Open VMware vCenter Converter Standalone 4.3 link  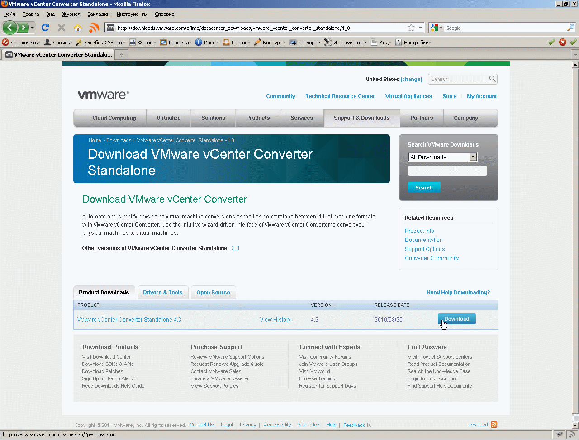tap(129, 320)
